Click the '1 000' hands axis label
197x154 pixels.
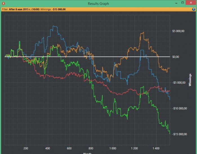coord(113,148)
